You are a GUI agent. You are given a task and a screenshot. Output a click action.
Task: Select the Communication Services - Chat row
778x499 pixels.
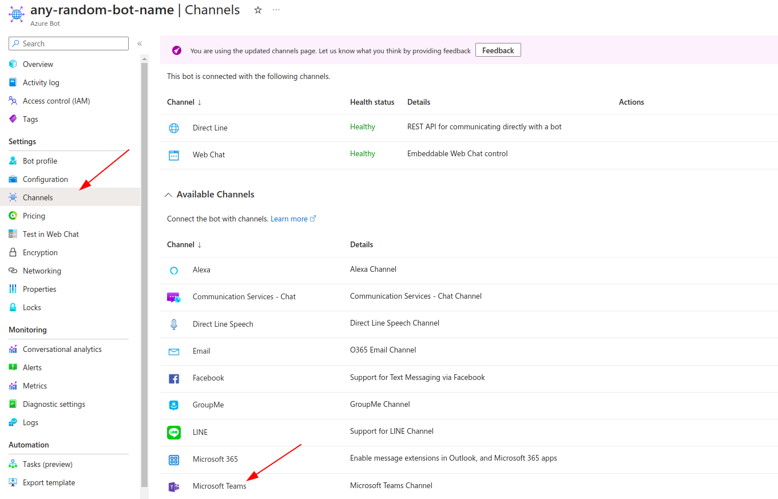[x=469, y=298]
